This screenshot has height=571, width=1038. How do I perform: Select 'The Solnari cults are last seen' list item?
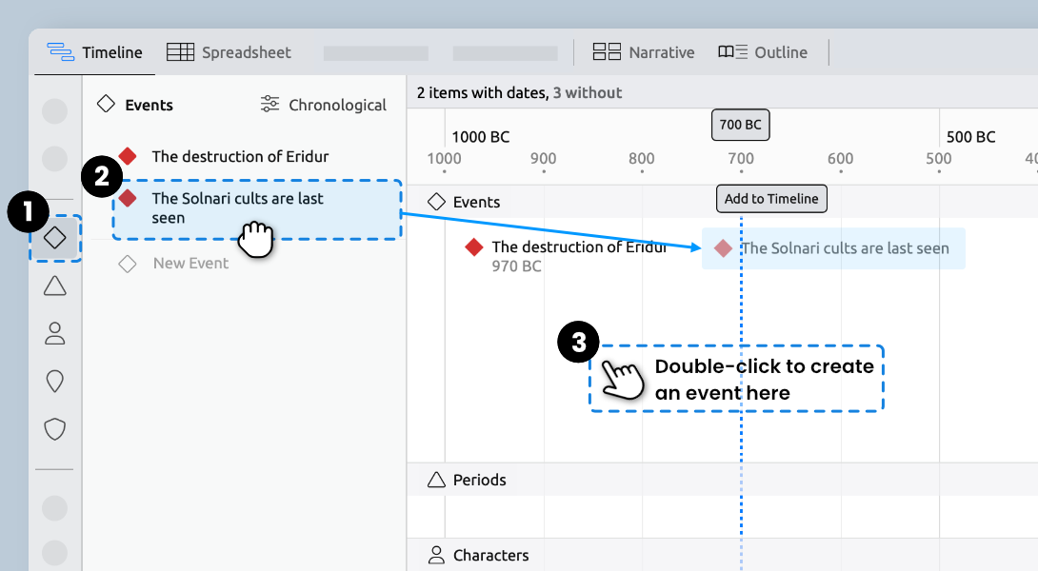257,209
